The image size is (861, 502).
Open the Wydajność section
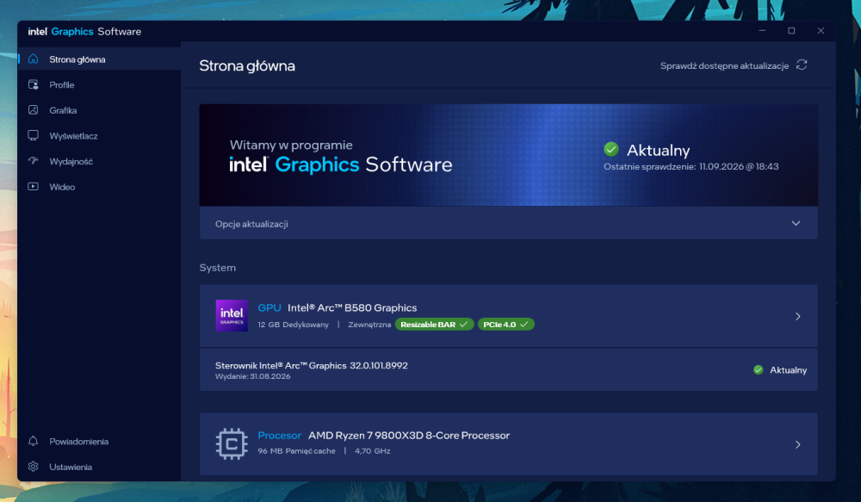99,161
